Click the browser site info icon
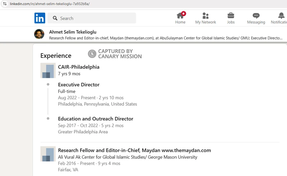The image size is (287, 176). (5, 4)
